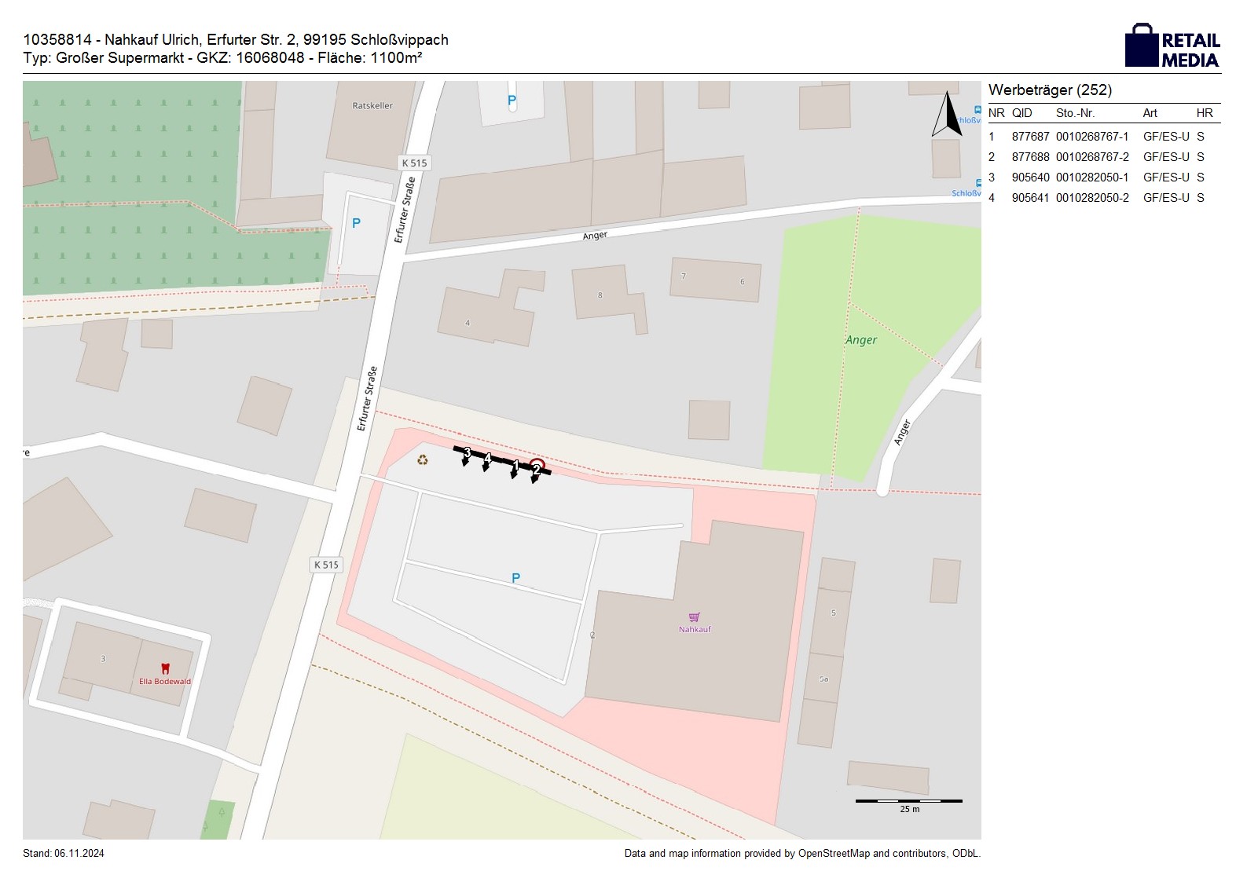Click the red tooth icon for Ella Bodewald
The image size is (1247, 882).
(165, 669)
